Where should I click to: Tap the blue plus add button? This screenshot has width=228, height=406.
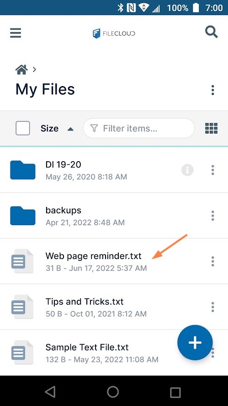[x=195, y=342]
